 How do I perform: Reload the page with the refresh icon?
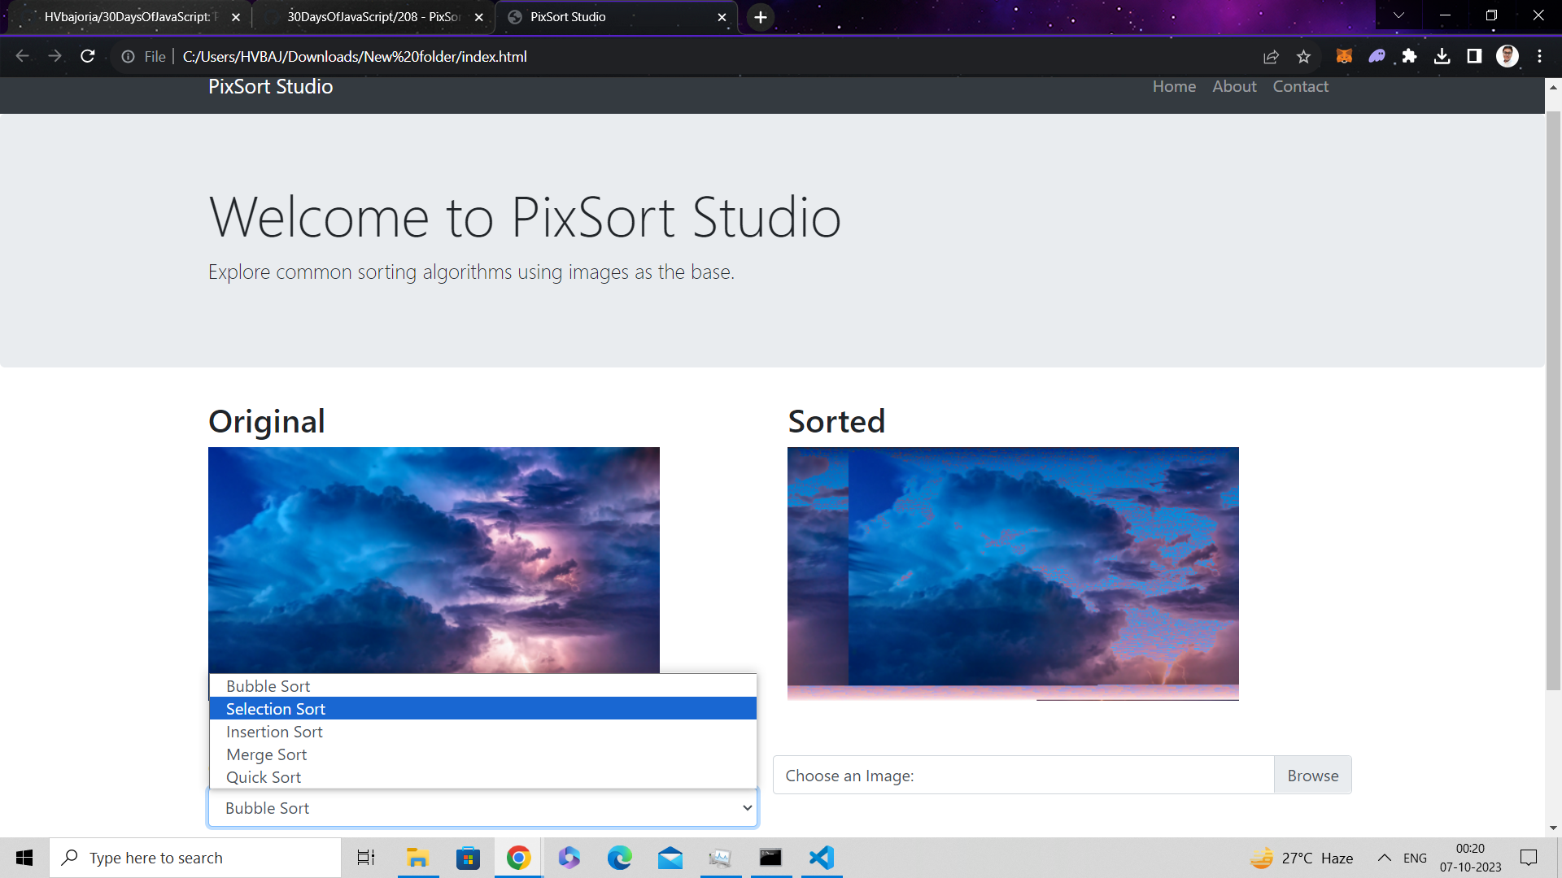[88, 56]
